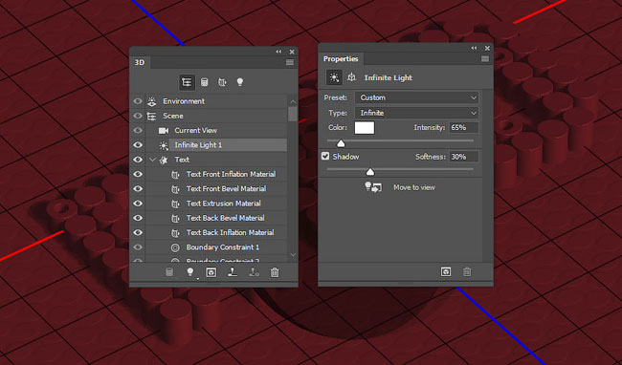Open the Properties panel flyout menu

click(x=485, y=59)
